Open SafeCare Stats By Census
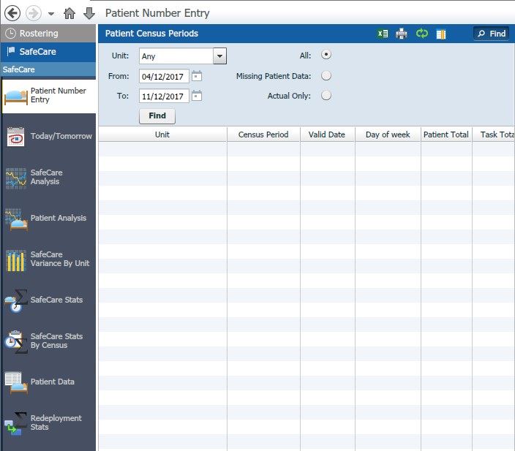Viewport: 515px width, 451px height. (x=49, y=341)
